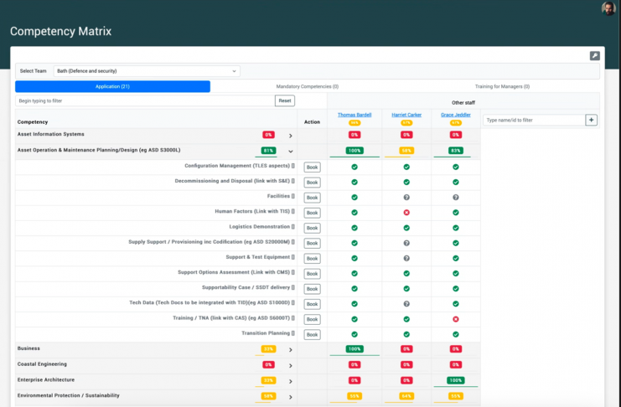Book Decommissioning and Disposal training
Screen dimensions: 621x407
click(312, 183)
